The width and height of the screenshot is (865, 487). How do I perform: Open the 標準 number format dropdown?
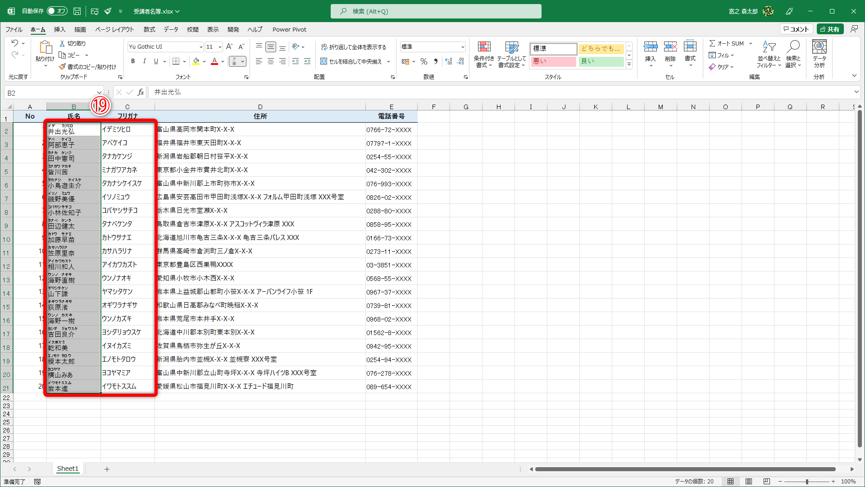point(463,46)
